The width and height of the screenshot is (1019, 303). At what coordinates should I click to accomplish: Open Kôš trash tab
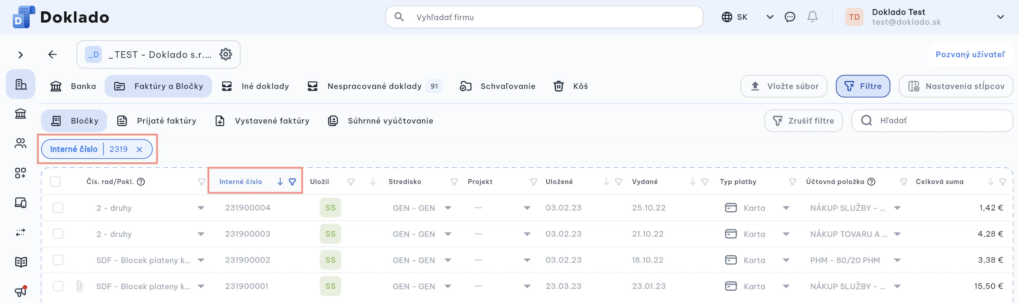pyautogui.click(x=571, y=86)
